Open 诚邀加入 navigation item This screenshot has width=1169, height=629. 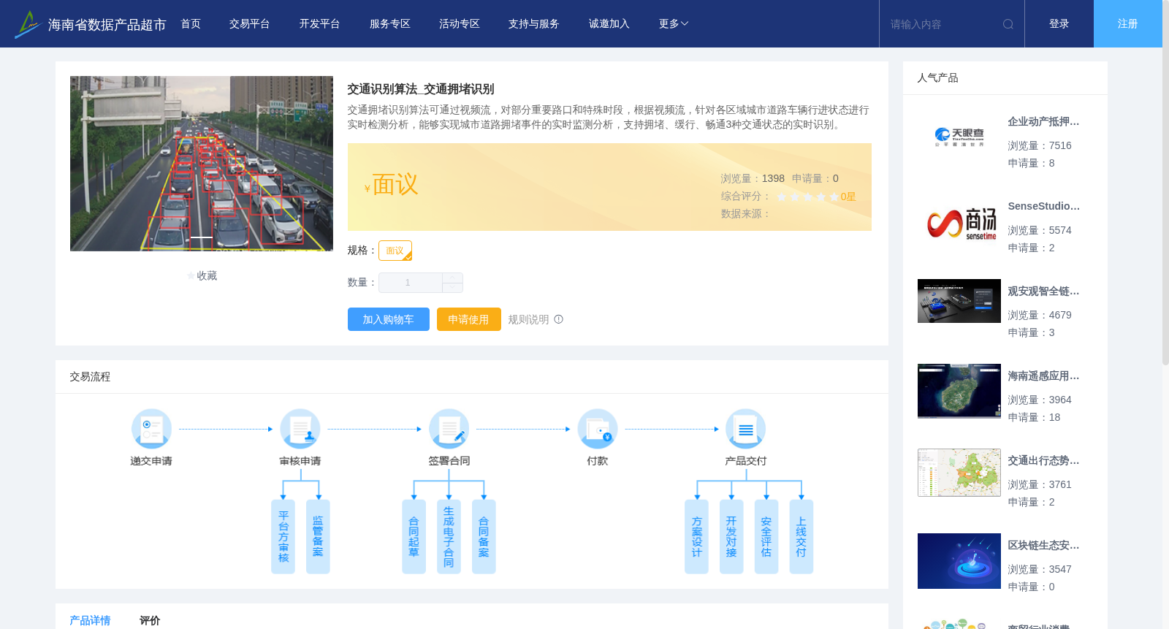pos(609,24)
